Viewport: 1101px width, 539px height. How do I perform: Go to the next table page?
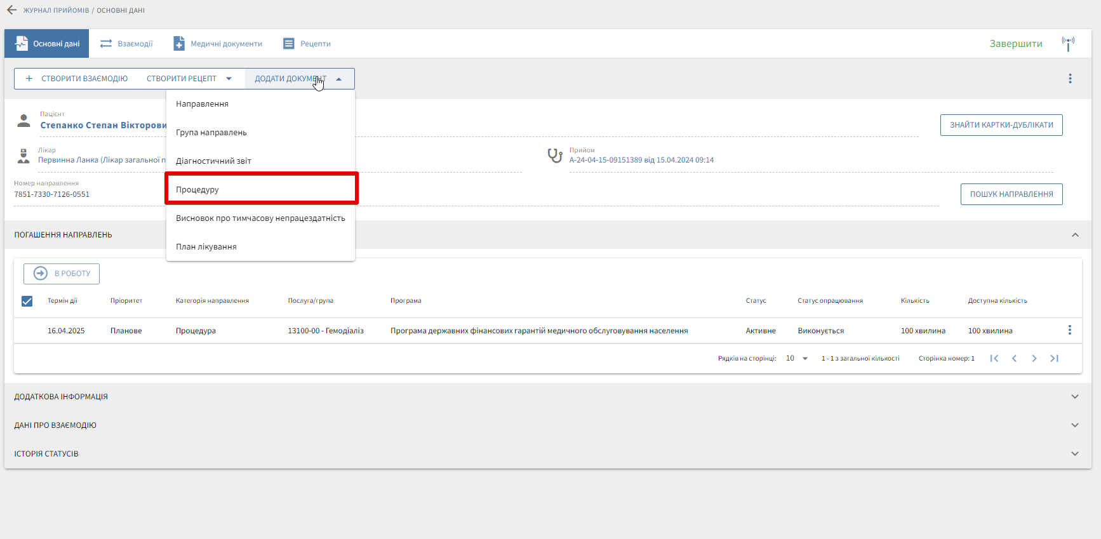[x=1034, y=359]
